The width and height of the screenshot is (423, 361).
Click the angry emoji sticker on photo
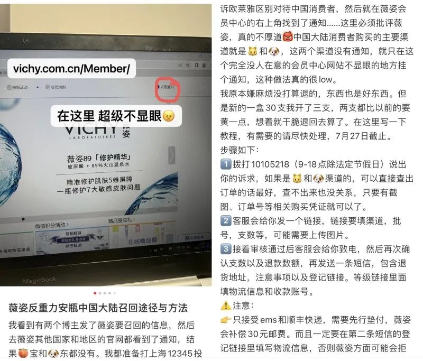[x=169, y=116]
